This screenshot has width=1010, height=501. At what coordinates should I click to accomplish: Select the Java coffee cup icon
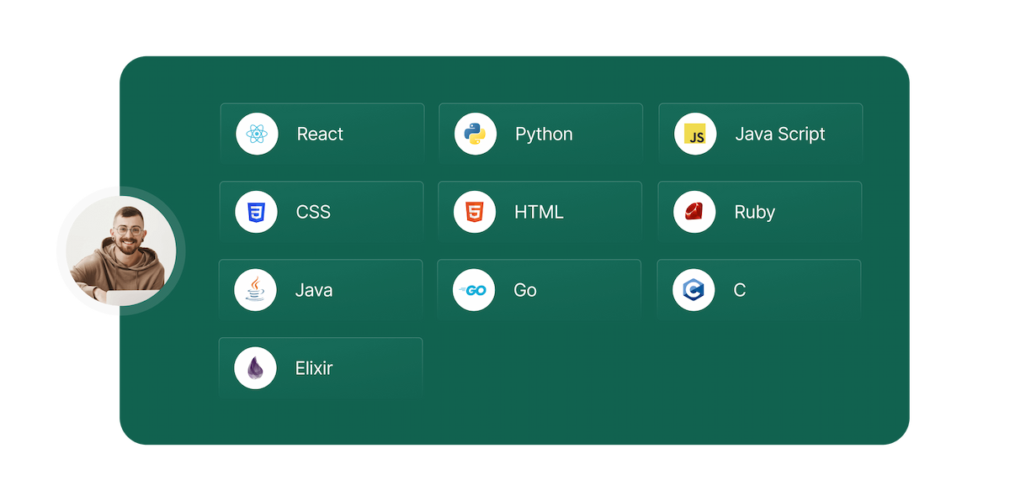pos(255,289)
